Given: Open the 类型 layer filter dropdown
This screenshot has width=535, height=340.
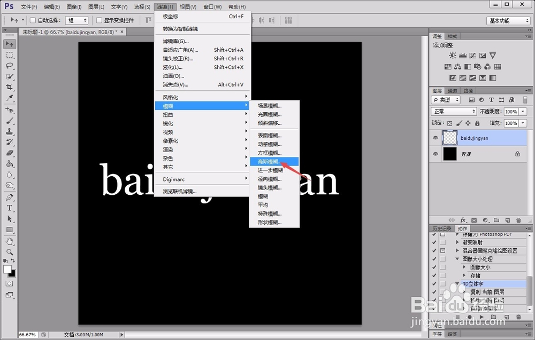Looking at the screenshot, I should tap(446, 100).
